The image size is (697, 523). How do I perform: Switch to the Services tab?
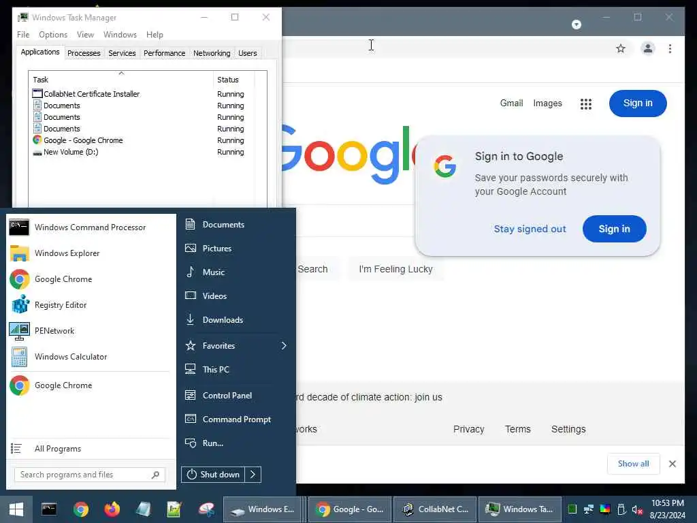[122, 53]
